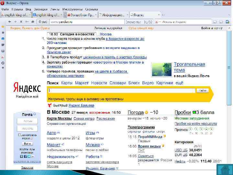Click the Facebook login icon under Почта
The image size is (233, 175).
coord(26,157)
